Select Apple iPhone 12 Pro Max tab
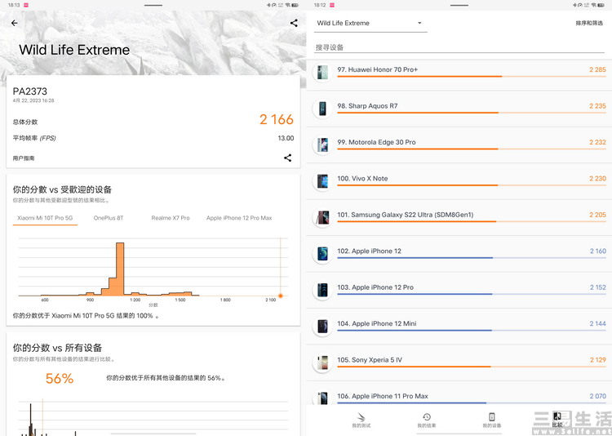Viewport: 612px width, 436px height. 239,218
